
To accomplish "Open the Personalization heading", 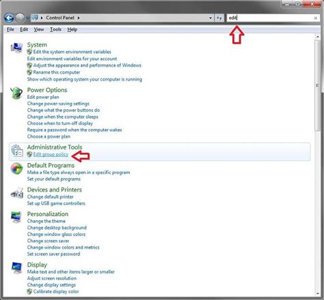I will click(48, 214).
